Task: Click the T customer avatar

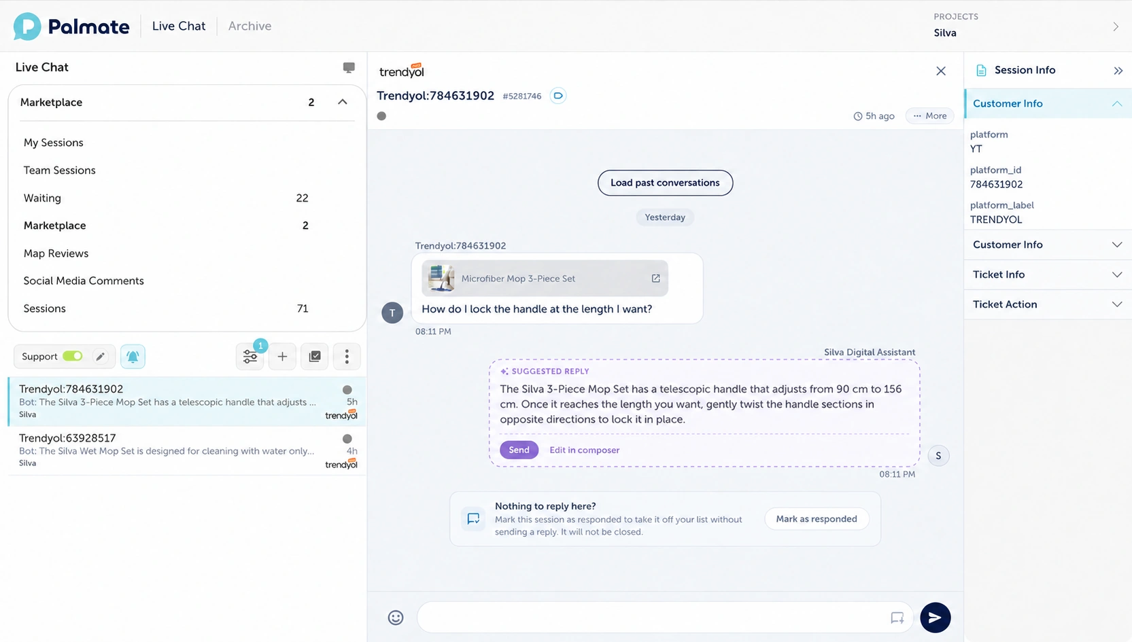Action: [x=392, y=313]
